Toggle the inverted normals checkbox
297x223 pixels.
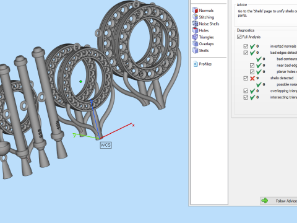pos(246,46)
